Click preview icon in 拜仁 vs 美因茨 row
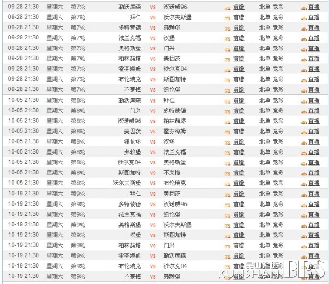This screenshot has height=284, width=329. [x=227, y=195]
